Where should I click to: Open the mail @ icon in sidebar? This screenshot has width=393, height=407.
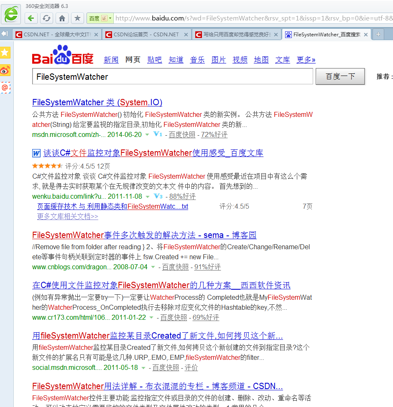coord(5,88)
